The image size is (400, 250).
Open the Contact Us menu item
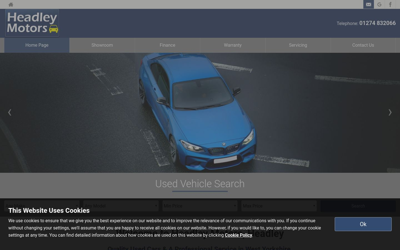pyautogui.click(x=363, y=45)
